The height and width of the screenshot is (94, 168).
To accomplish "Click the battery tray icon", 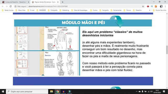I will pos(145,92).
